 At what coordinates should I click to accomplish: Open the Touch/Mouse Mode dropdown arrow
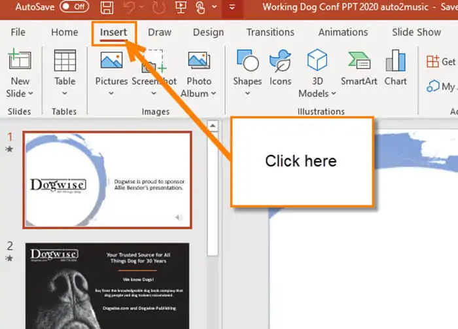[215, 7]
